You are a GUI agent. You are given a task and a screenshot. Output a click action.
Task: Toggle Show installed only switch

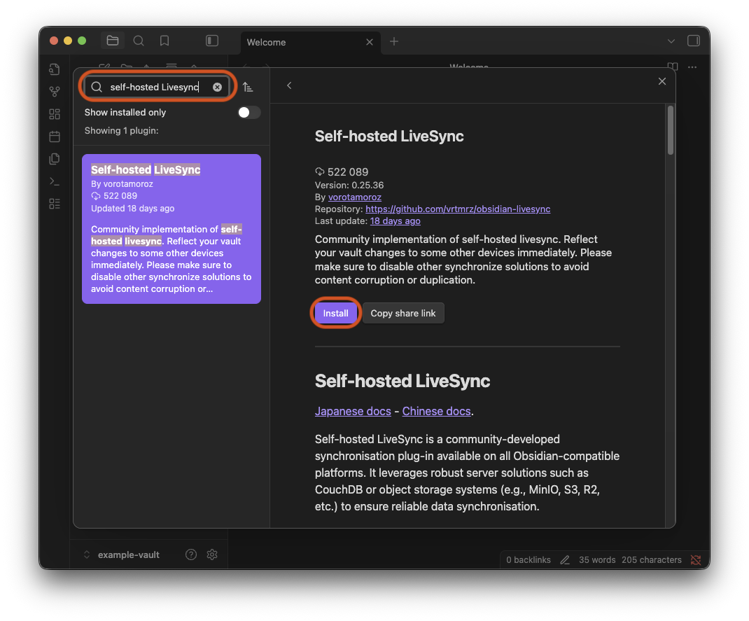coord(249,112)
